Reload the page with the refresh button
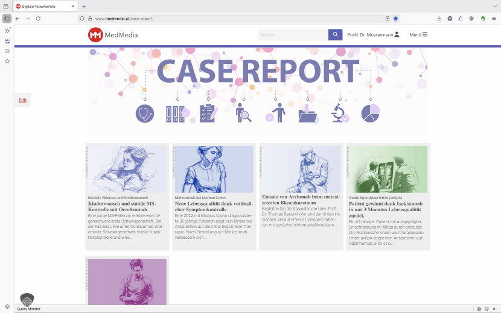 point(38,19)
